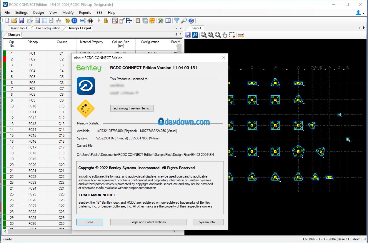Viewport: 368px width, 243px height.
Task: Open the Reports menu
Action: [85, 13]
